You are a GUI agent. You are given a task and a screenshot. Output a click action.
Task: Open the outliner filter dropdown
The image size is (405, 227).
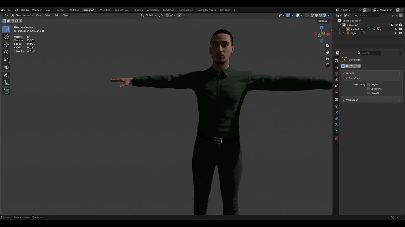tap(394, 15)
